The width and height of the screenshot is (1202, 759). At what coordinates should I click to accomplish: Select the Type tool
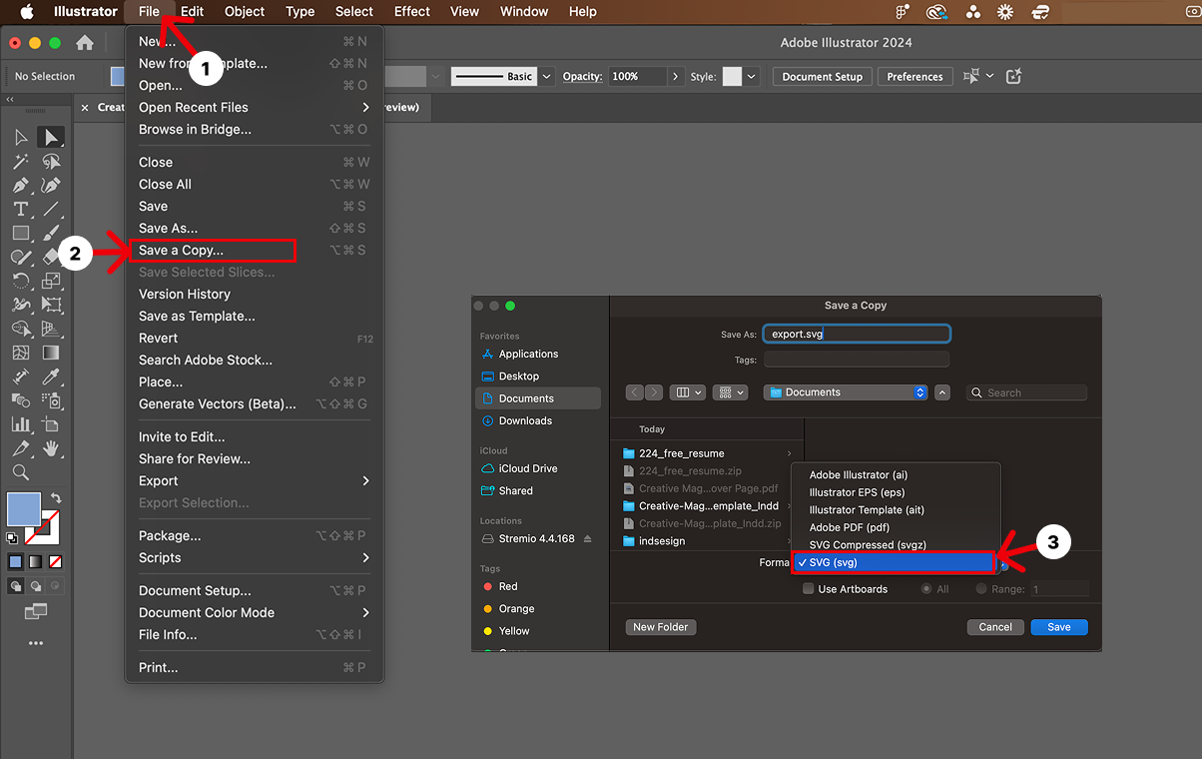(21, 209)
